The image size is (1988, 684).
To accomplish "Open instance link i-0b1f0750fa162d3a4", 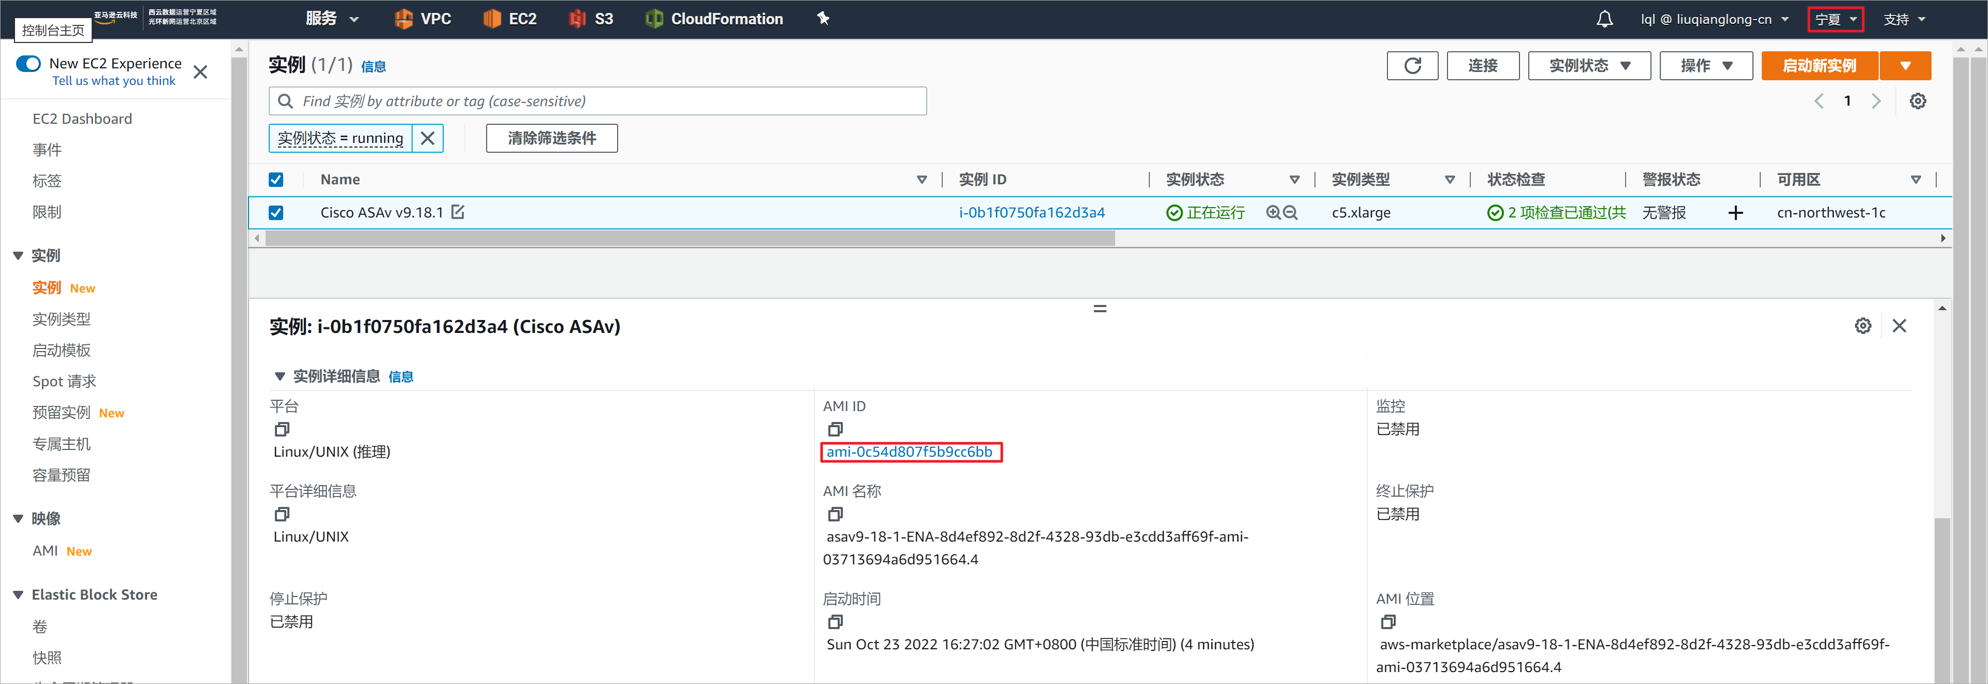I will [1032, 212].
